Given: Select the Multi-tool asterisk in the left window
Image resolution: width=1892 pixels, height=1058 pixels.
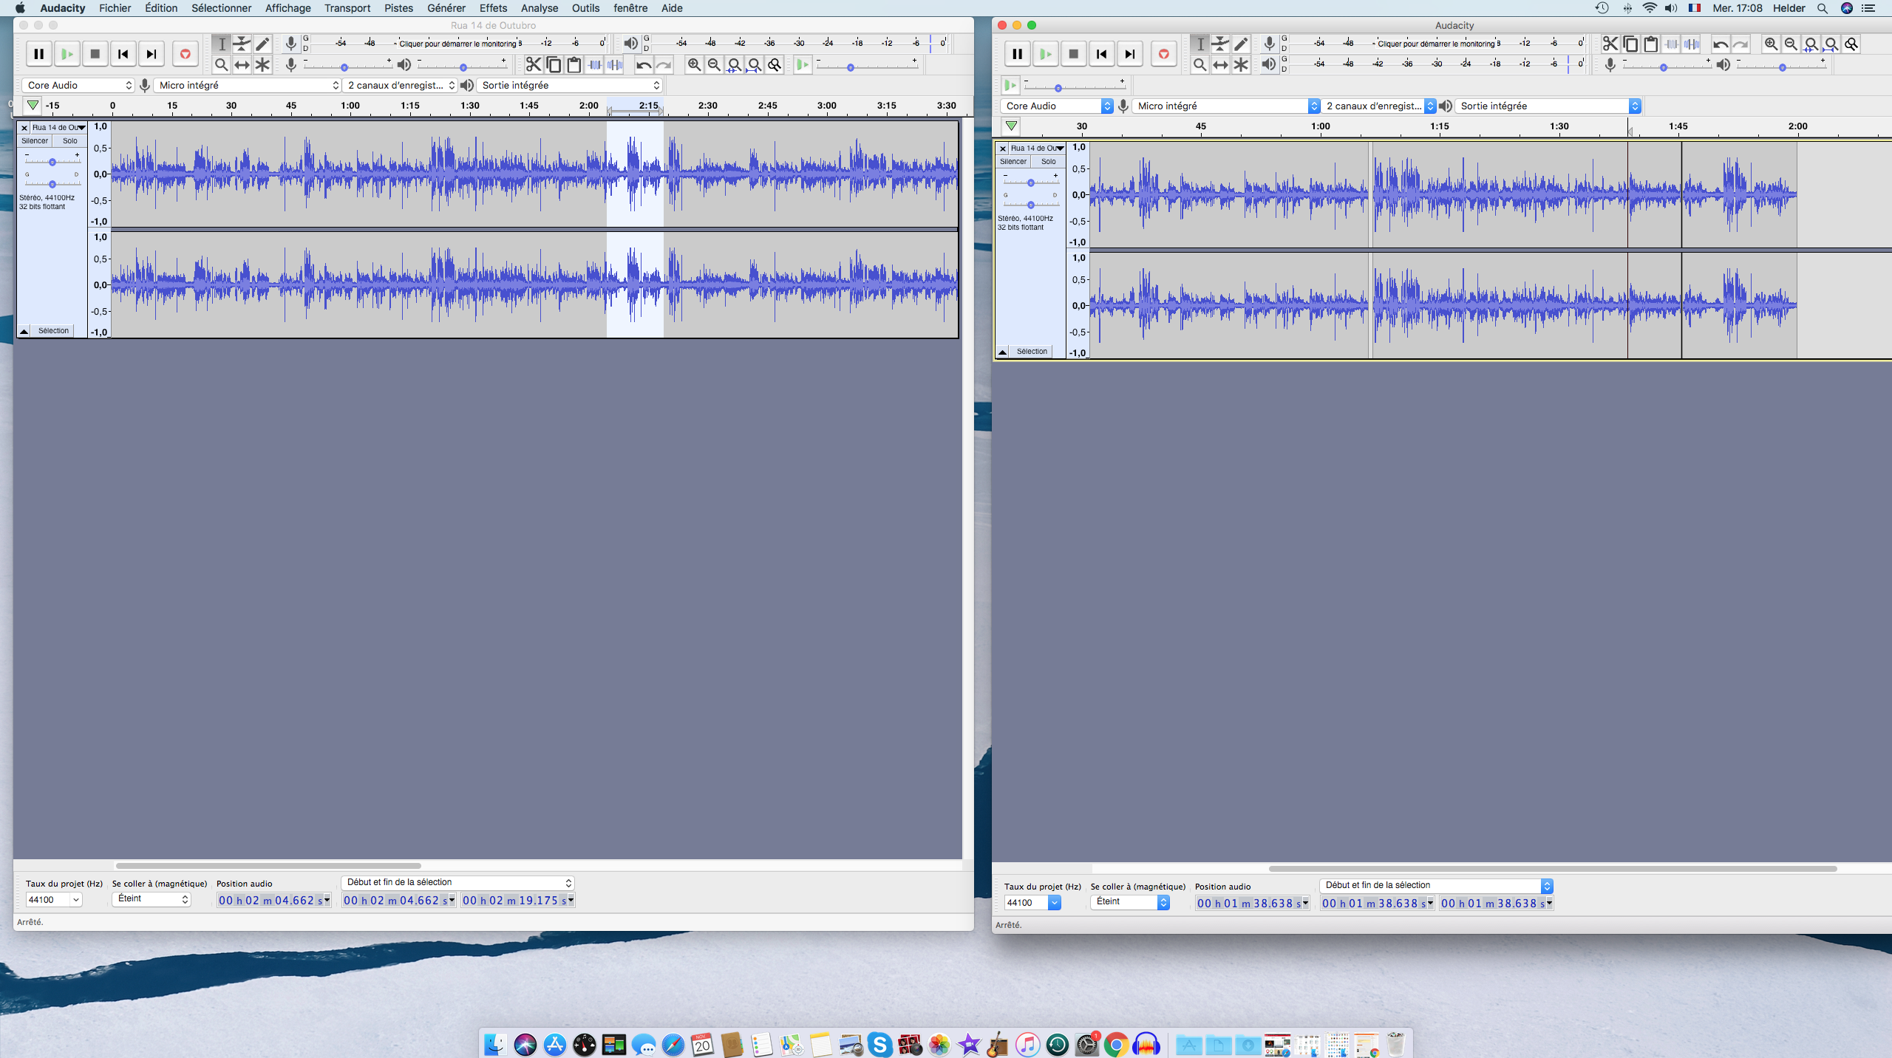Looking at the screenshot, I should (x=262, y=65).
